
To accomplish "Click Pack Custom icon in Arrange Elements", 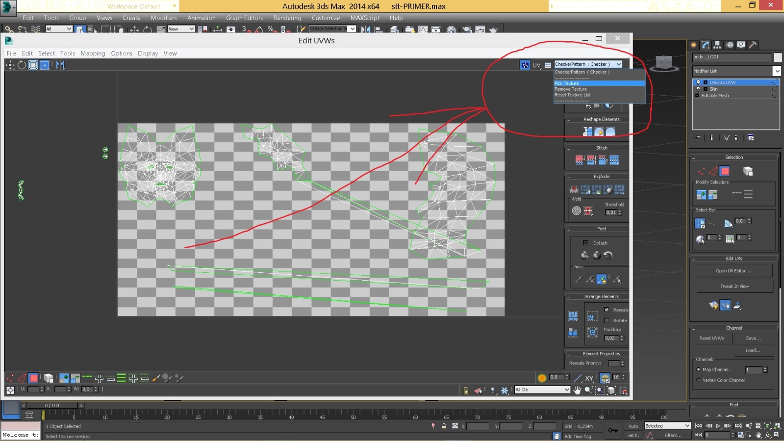I will tap(573, 316).
